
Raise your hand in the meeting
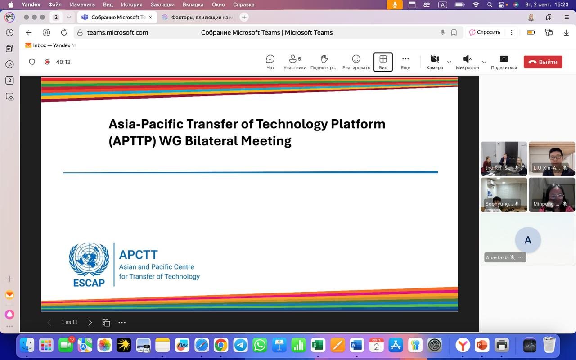click(x=324, y=62)
